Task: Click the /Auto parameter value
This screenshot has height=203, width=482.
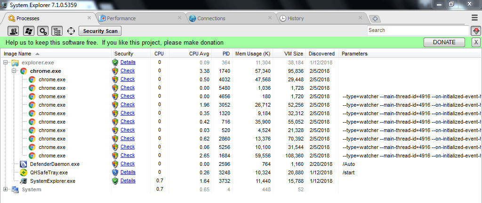Action: (x=349, y=164)
